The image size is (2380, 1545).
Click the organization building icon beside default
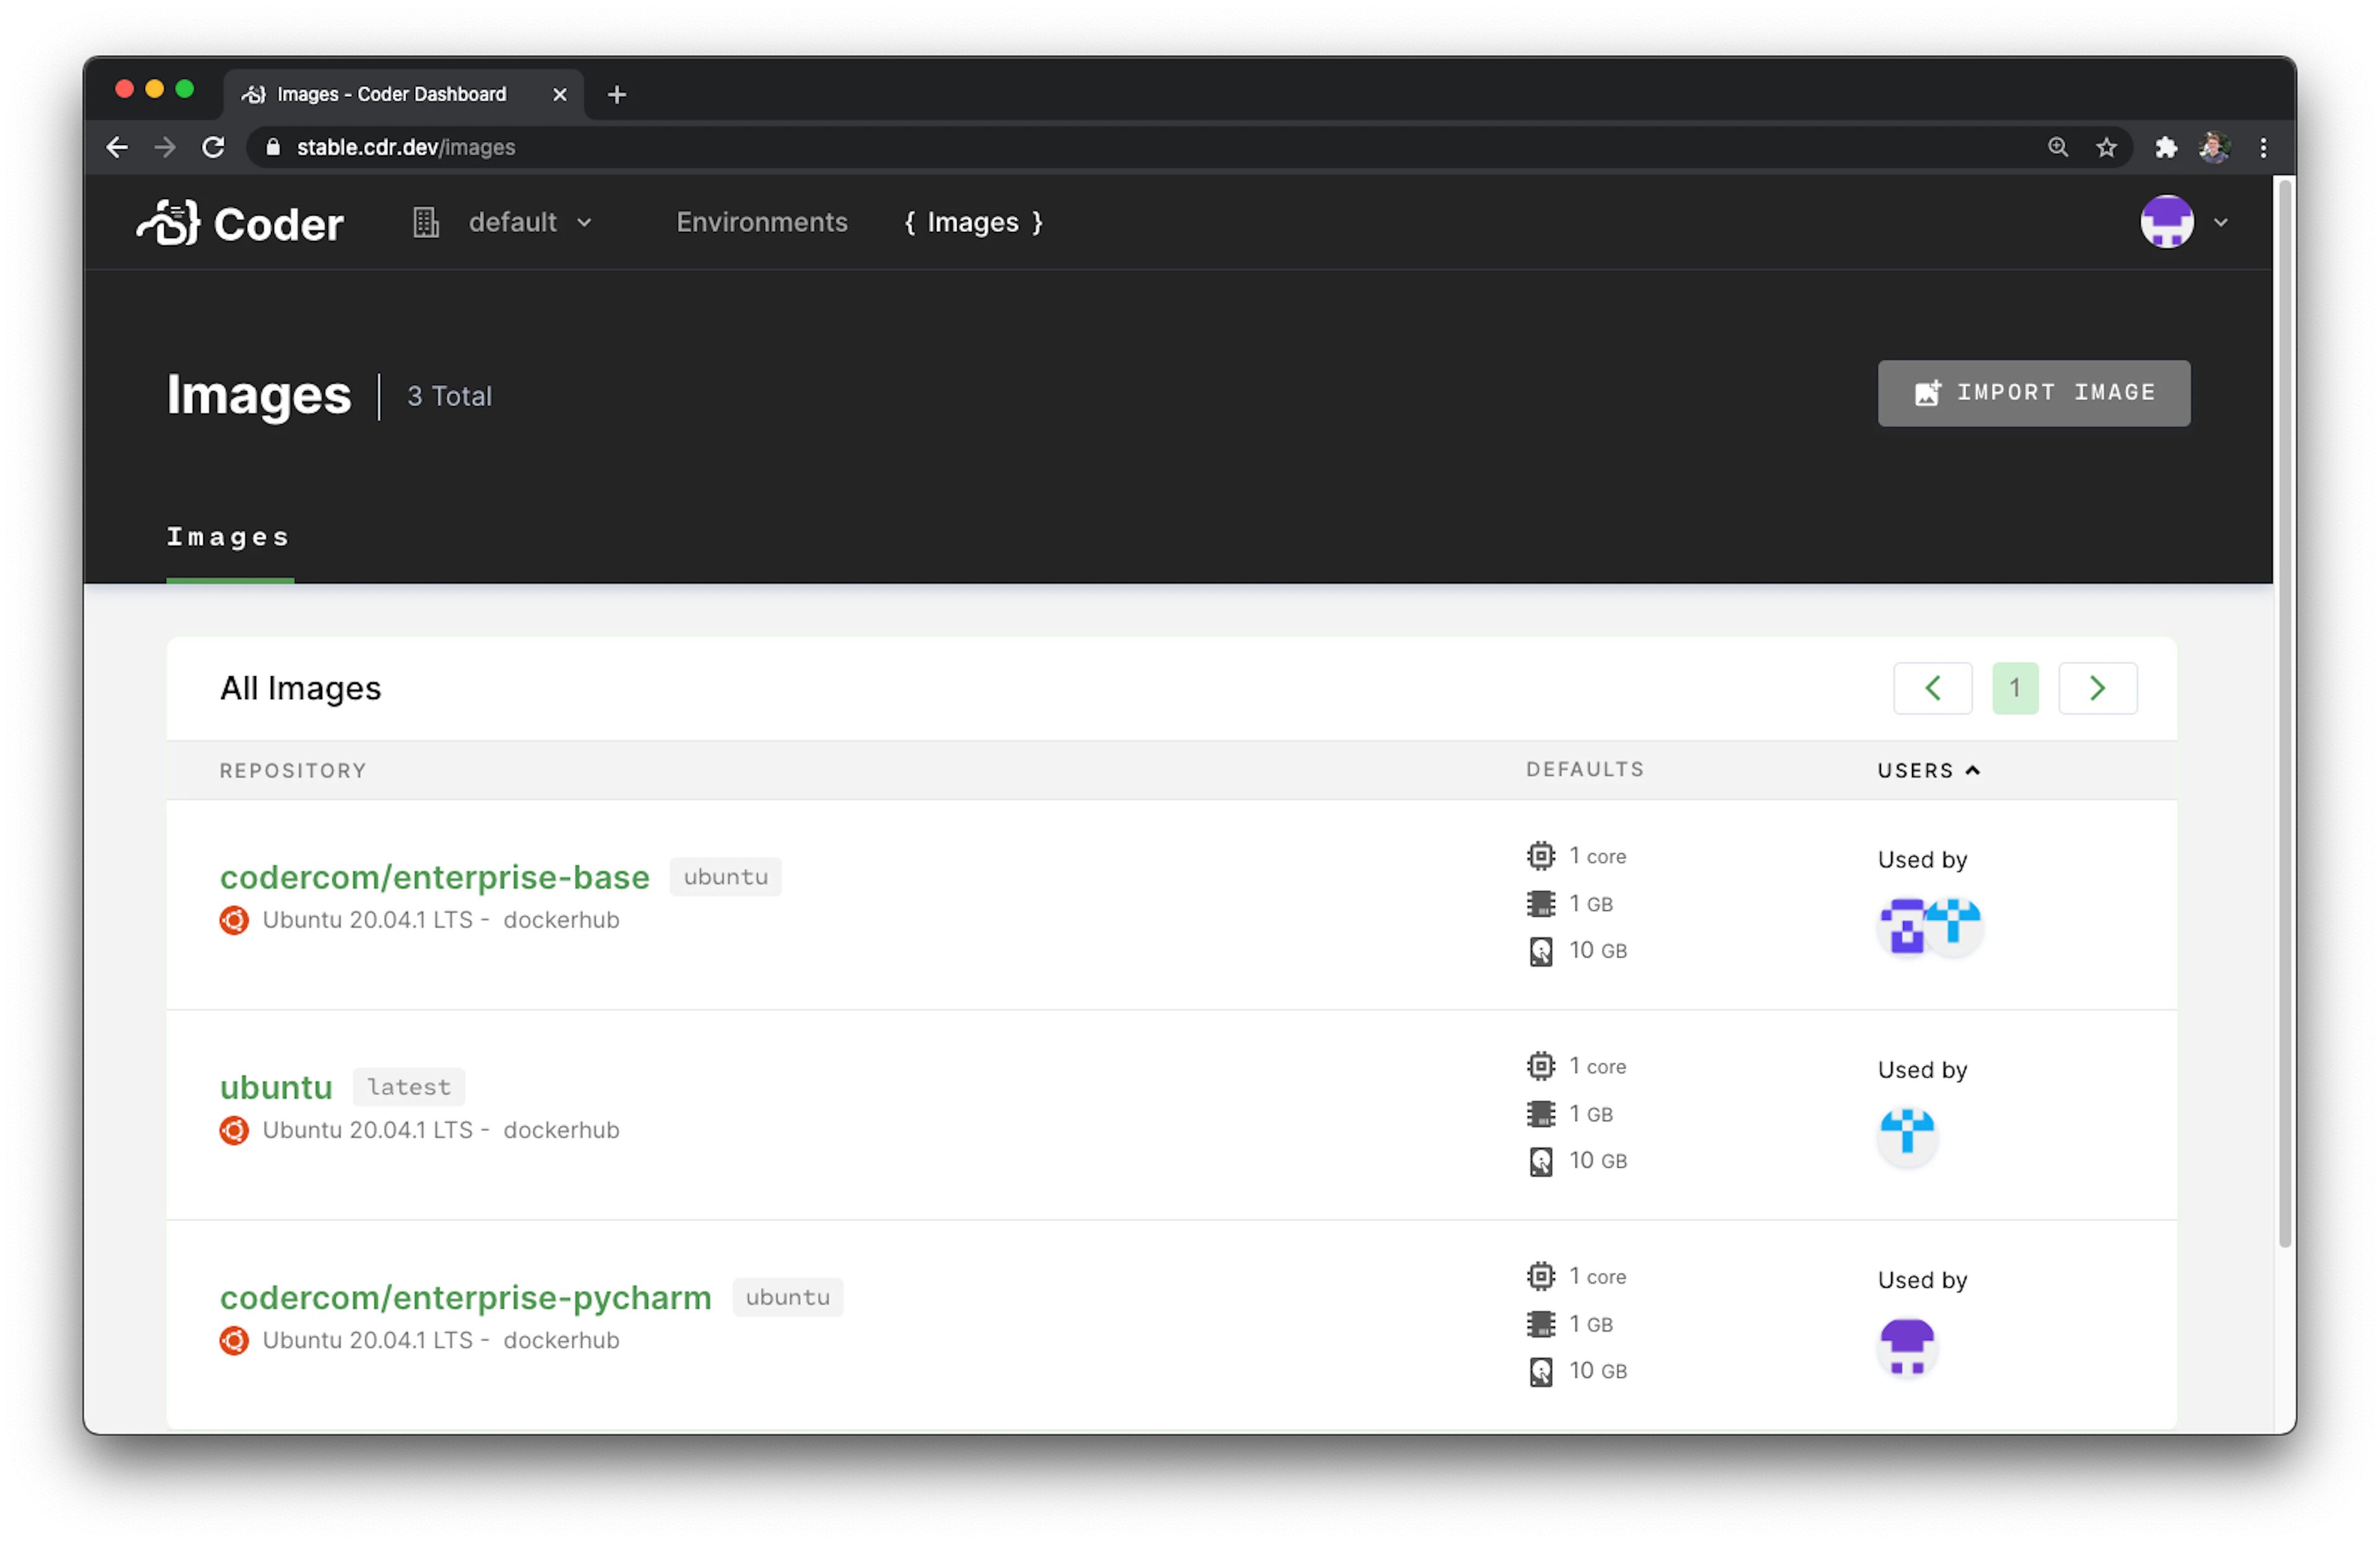(426, 222)
